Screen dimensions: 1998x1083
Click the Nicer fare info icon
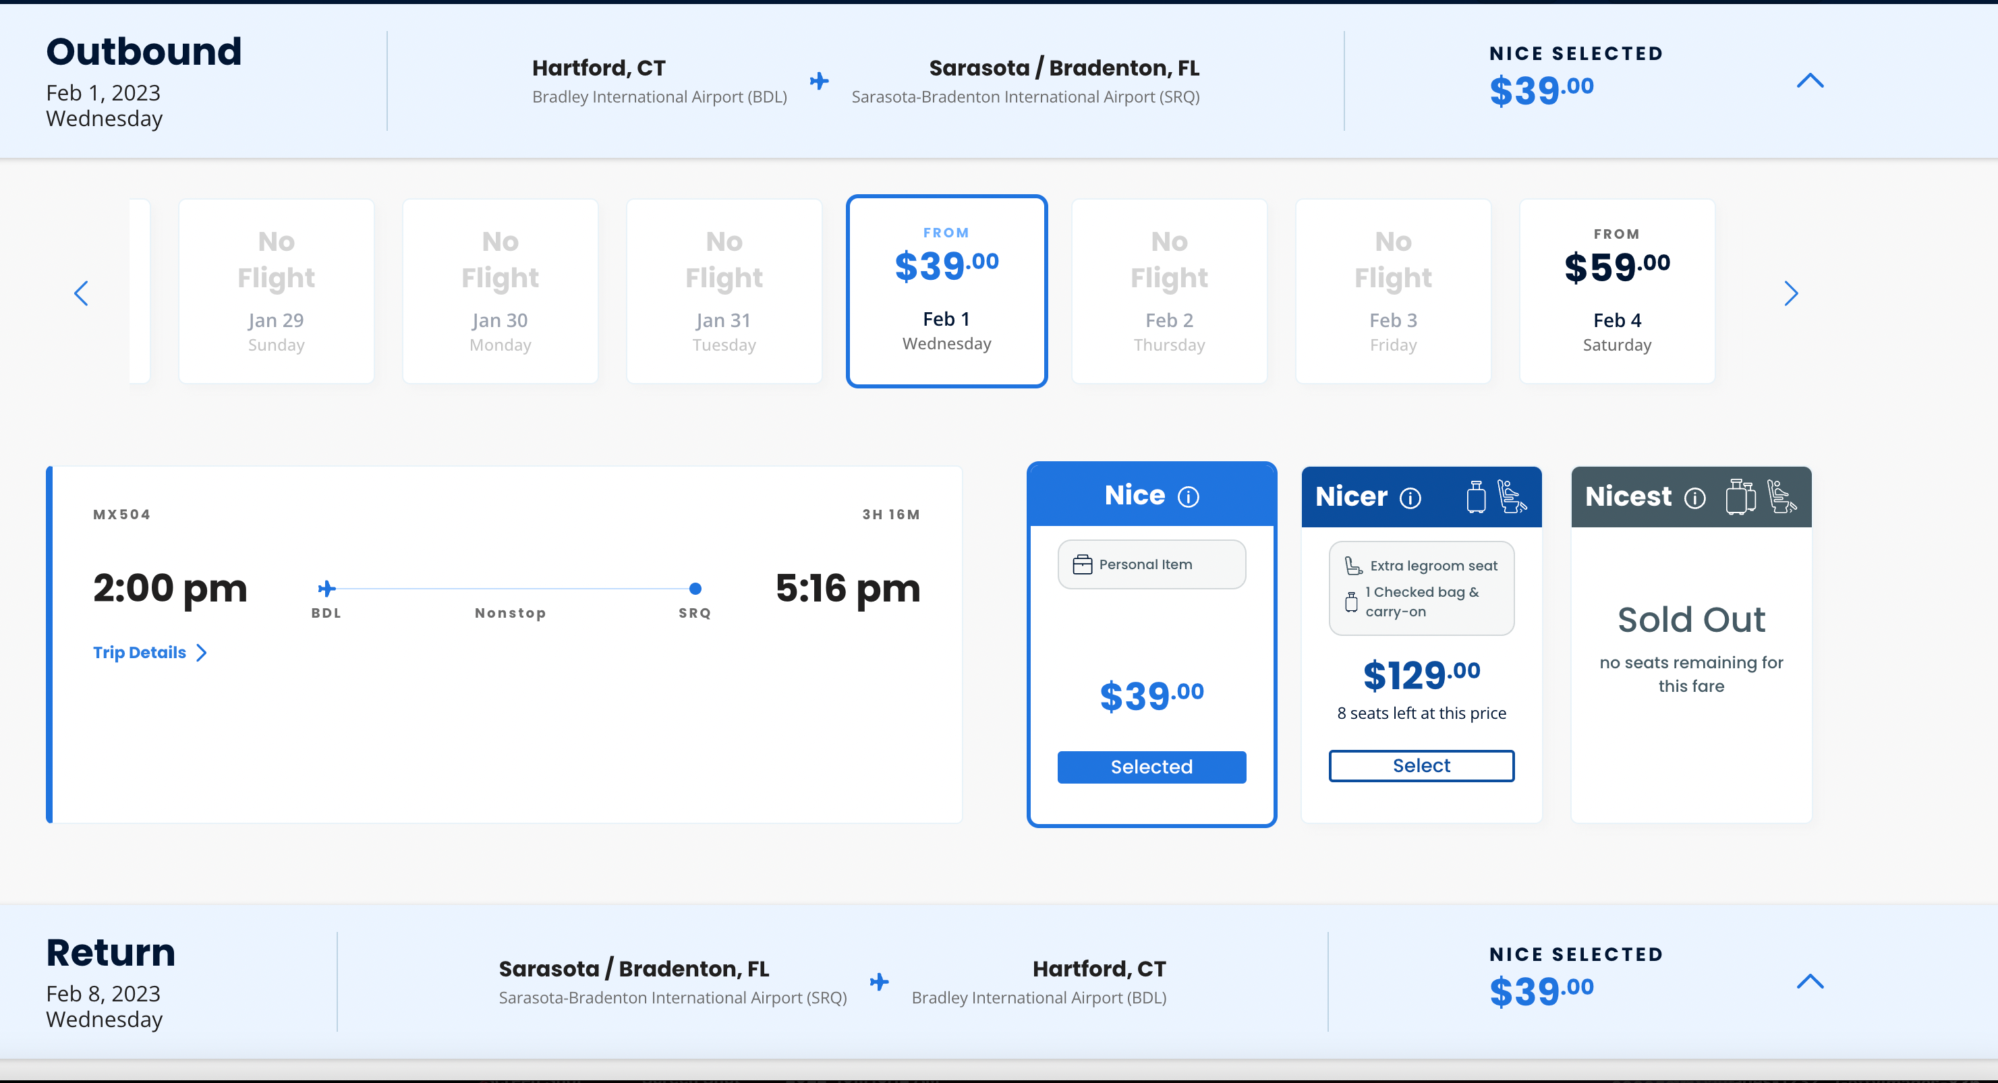[1410, 498]
